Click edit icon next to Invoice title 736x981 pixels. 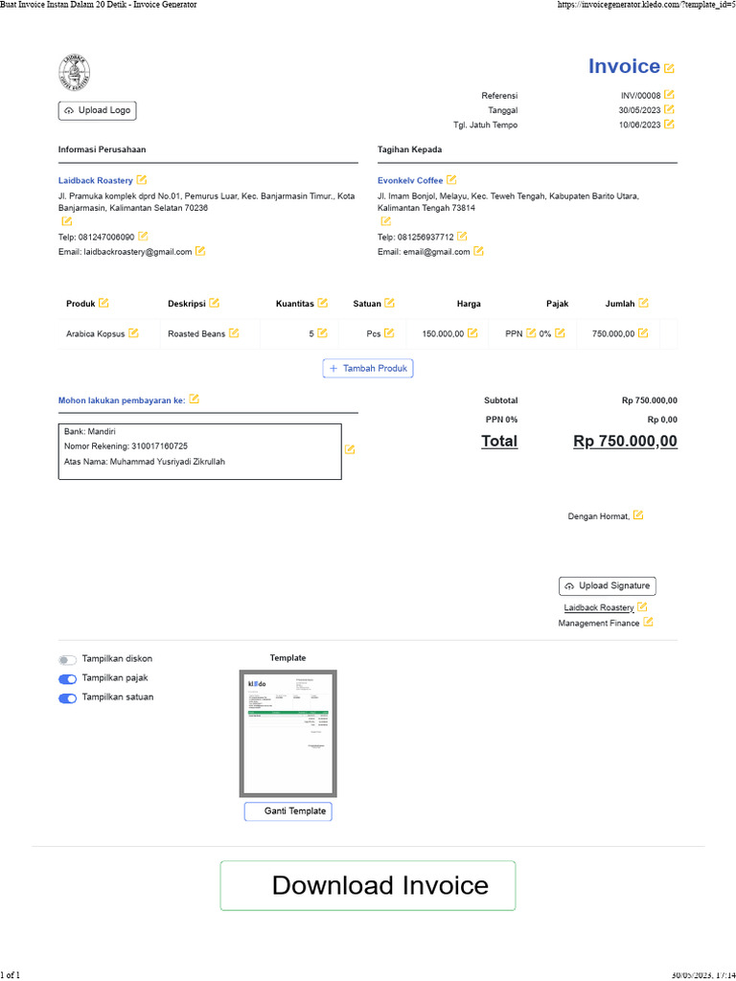(x=669, y=68)
